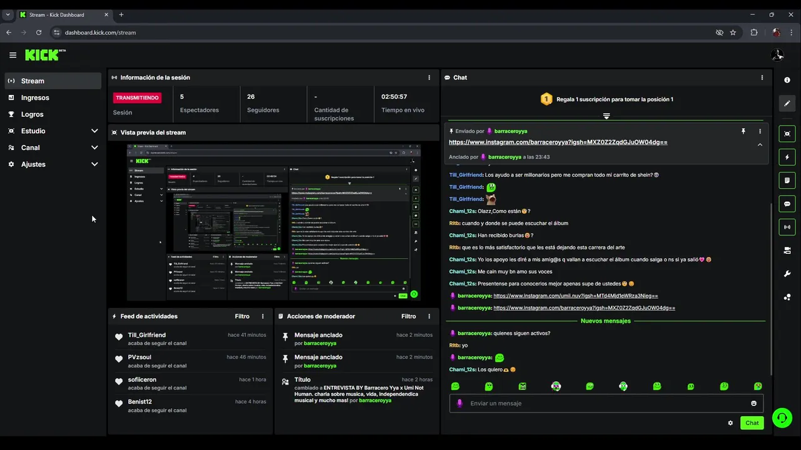
Task: Click the green Chat send button
Action: coord(752,423)
